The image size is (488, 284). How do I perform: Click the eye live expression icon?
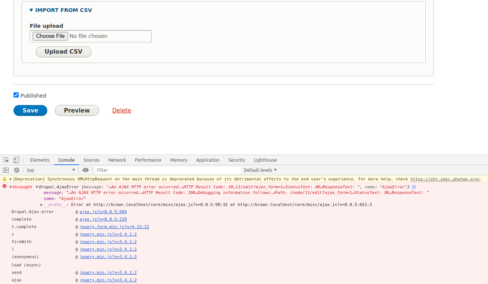tap(86, 170)
